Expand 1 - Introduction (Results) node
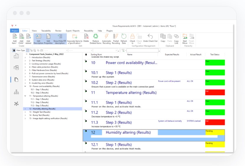 point(25,57)
